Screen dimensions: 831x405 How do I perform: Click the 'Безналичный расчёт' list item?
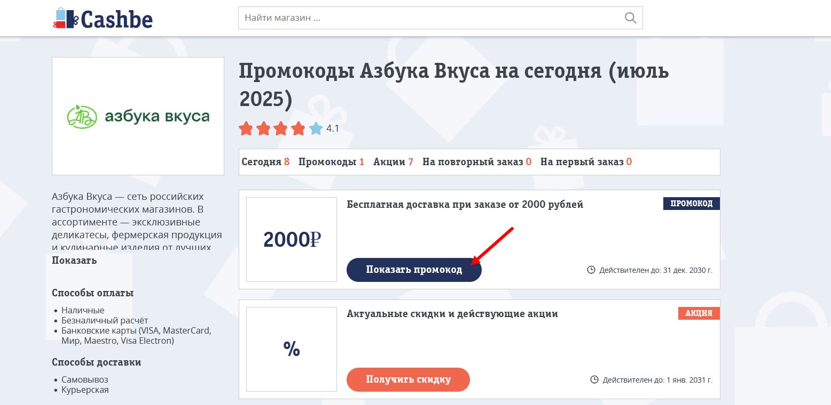pyautogui.click(x=105, y=320)
